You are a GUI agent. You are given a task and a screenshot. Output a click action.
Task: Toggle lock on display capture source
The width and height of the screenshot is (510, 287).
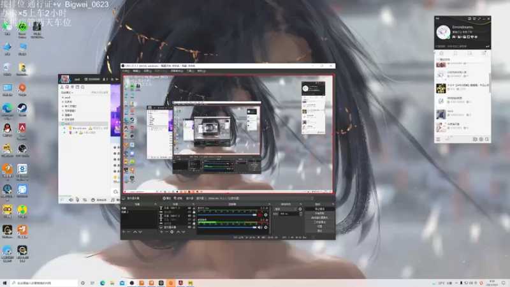(x=194, y=227)
